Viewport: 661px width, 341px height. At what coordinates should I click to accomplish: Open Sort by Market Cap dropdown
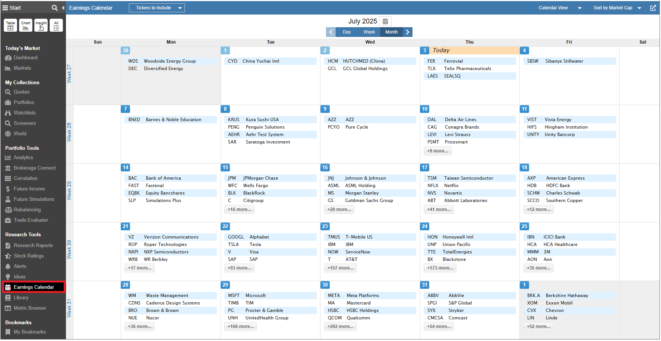[x=617, y=8]
